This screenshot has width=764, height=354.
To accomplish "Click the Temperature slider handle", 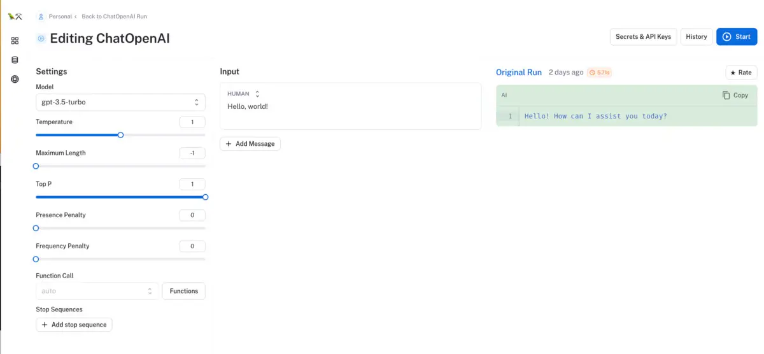I will (120, 135).
